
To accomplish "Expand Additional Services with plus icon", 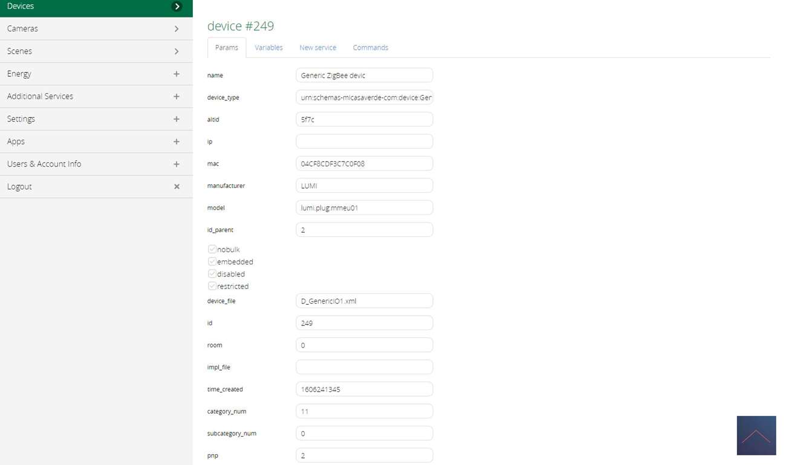I will (x=177, y=96).
